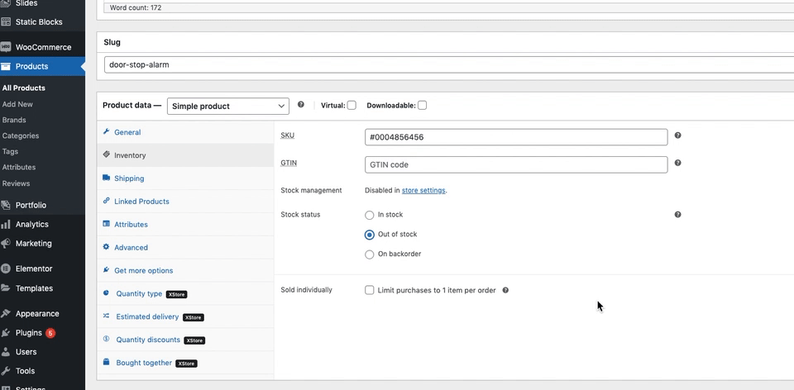Click the Marketing megaphone icon
Viewport: 794px width, 390px height.
click(x=7, y=244)
